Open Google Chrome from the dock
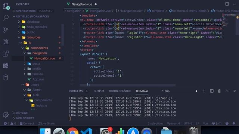The image size is (239, 134). tap(72, 131)
